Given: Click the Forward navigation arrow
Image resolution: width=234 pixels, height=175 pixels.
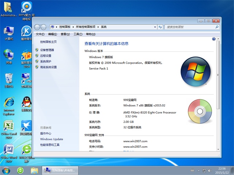Looking at the screenshot, I should (44, 27).
